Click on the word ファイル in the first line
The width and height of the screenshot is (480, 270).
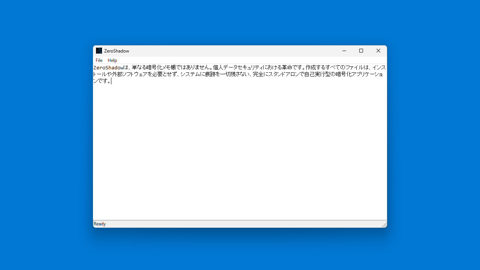[x=354, y=67]
